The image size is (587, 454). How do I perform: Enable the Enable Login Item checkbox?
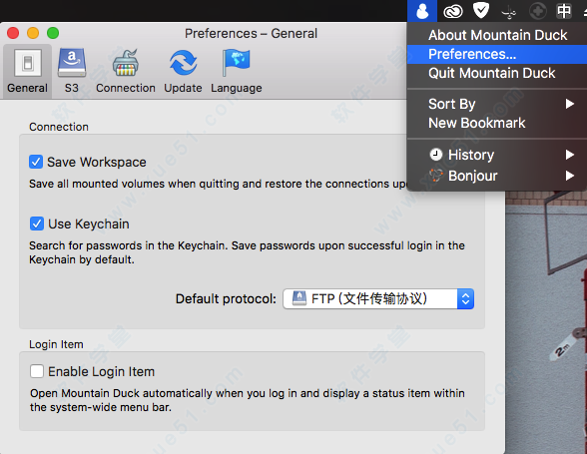pyautogui.click(x=37, y=371)
